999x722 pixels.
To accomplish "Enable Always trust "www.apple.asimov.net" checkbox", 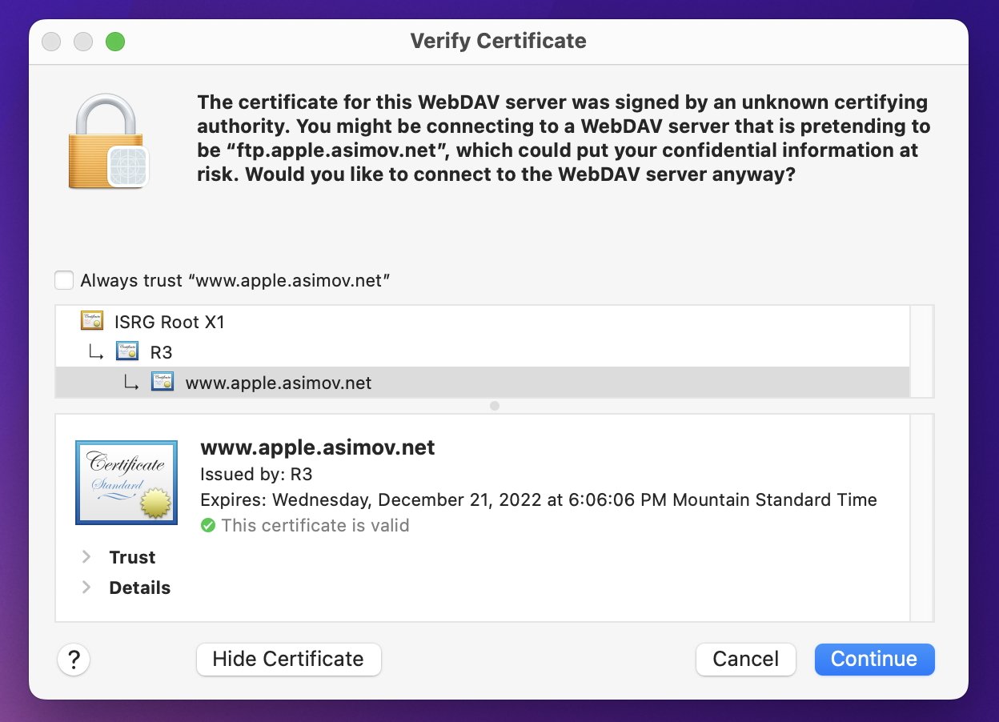I will click(x=64, y=280).
